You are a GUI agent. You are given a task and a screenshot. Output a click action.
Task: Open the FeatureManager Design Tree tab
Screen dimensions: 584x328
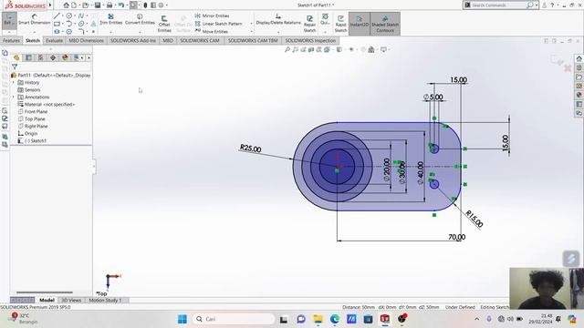click(x=16, y=57)
